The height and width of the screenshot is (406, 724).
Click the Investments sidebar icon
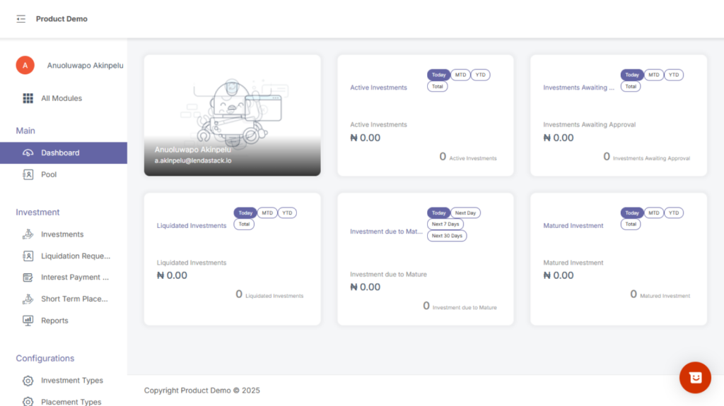pyautogui.click(x=28, y=234)
